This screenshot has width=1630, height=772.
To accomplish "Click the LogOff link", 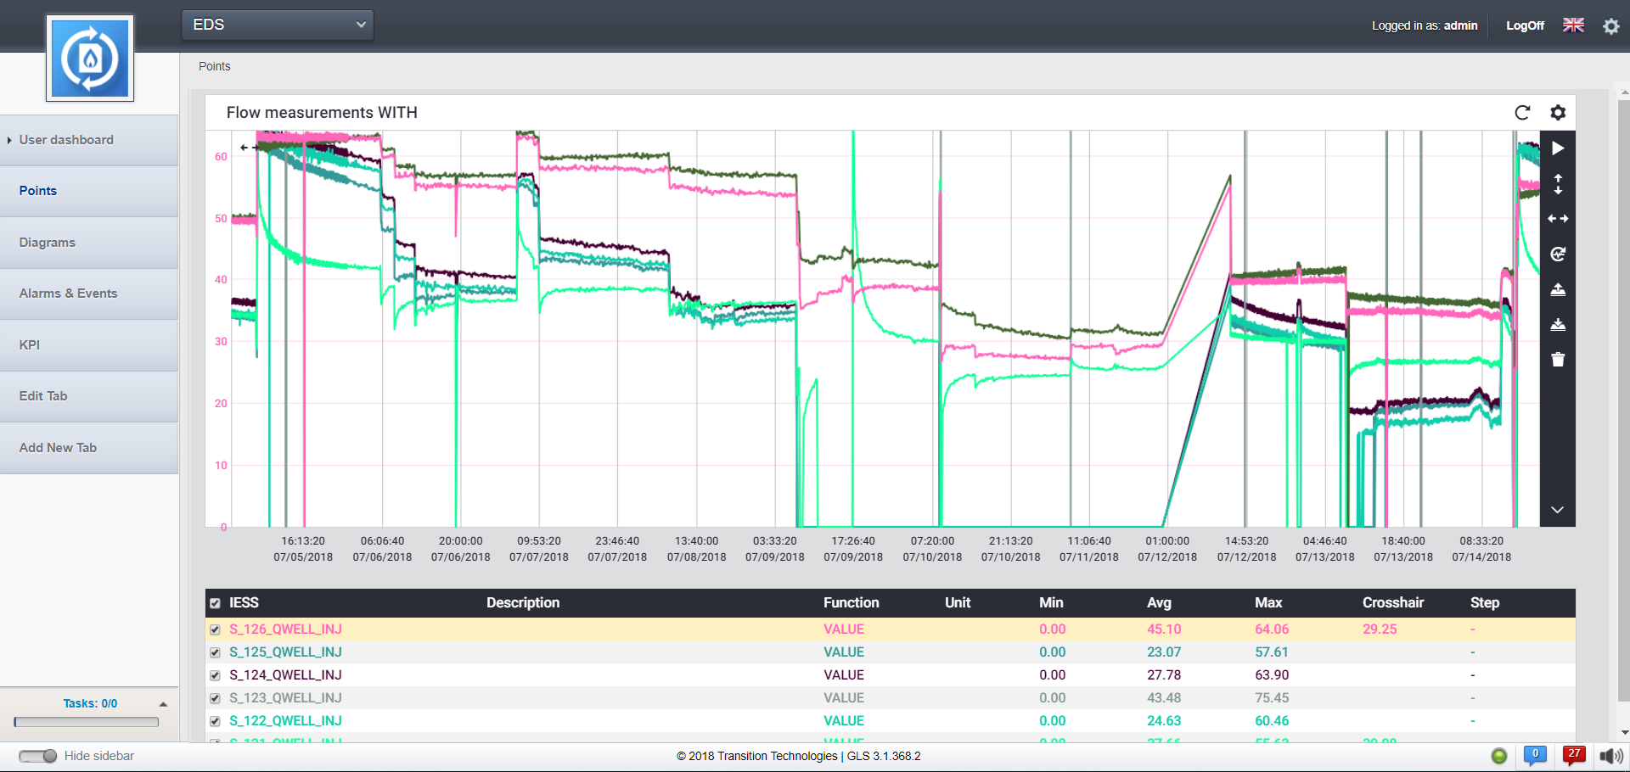I will [x=1525, y=25].
